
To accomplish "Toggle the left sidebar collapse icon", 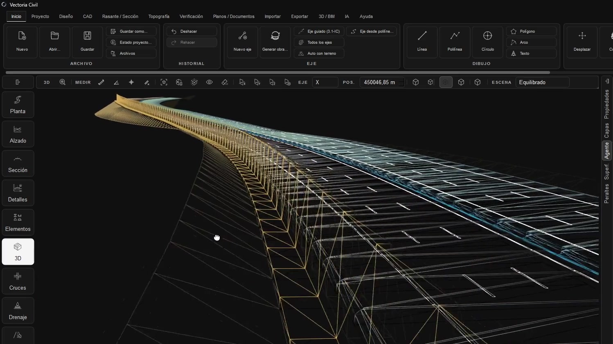I will click(18, 82).
